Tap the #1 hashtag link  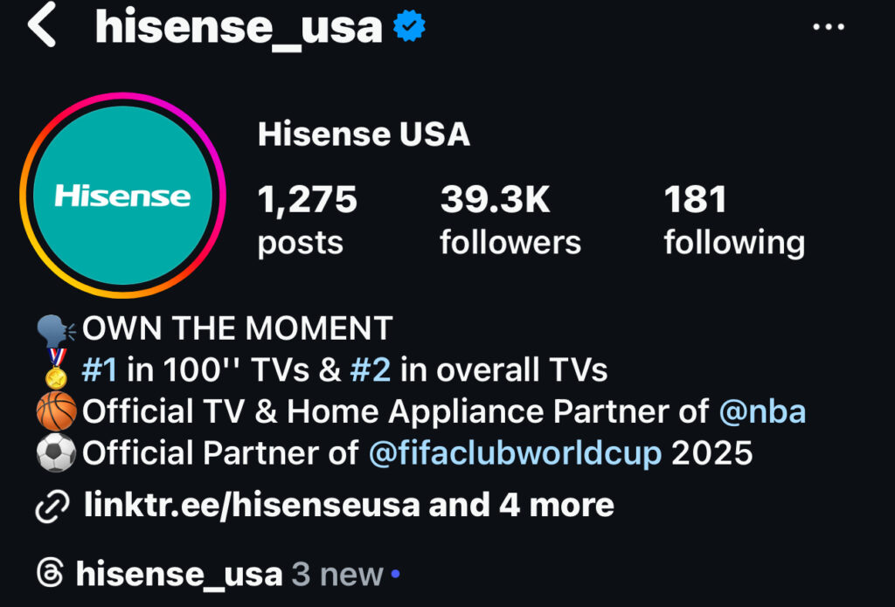(100, 369)
